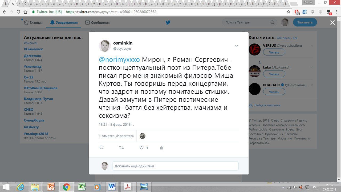341x192 pixels.
Task: Open the Сообщения tab
Action: (97, 22)
